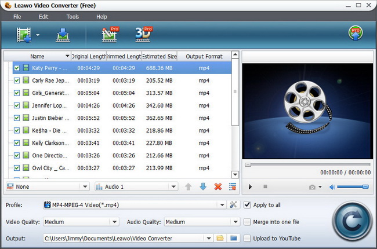The image size is (377, 249).
Task: Open profile settings wrench icon
Action: click(233, 205)
